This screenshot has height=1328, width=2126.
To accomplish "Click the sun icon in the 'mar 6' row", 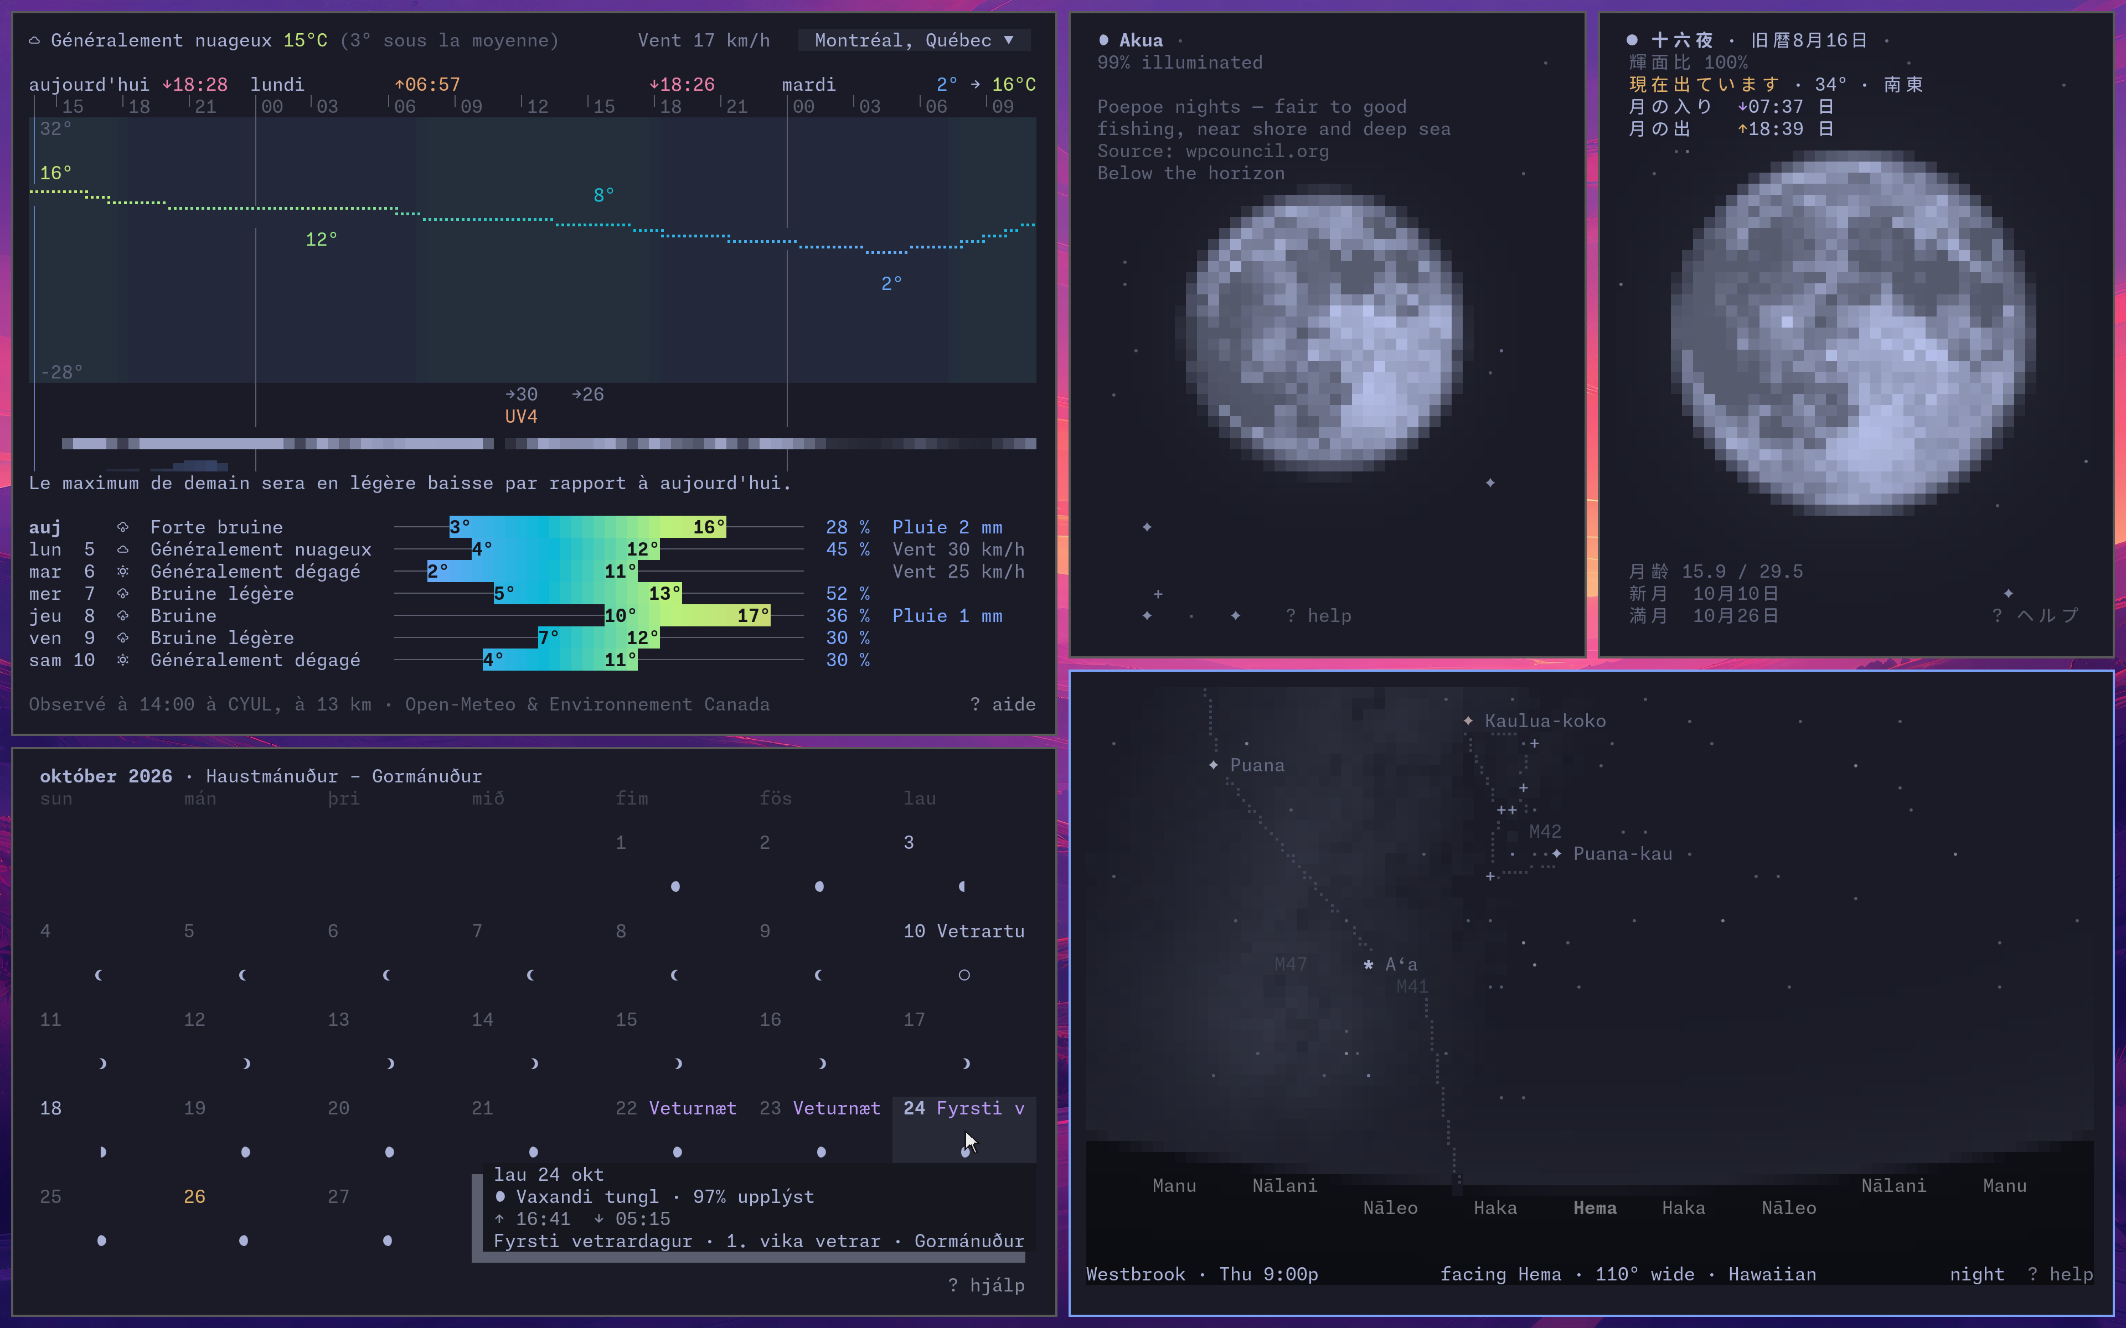I will click(x=123, y=572).
